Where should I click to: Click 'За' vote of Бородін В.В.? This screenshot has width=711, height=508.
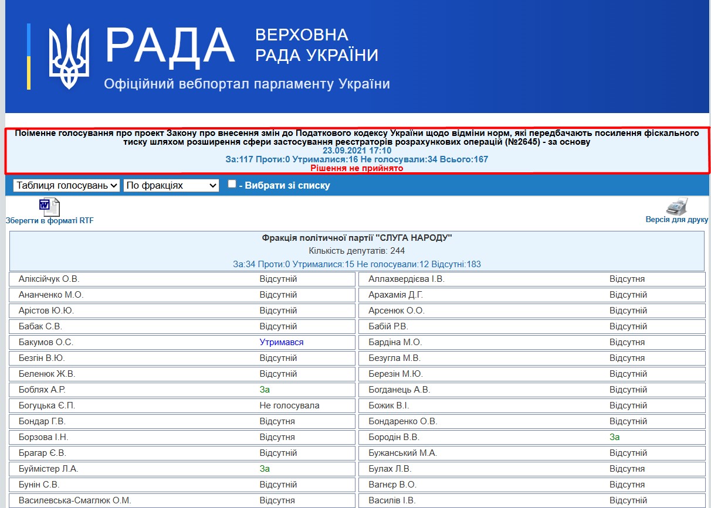[x=614, y=437]
